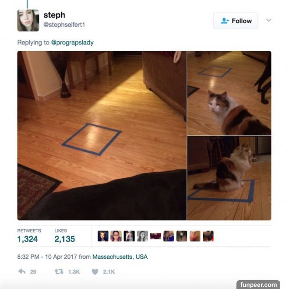Open the fourth liker's grayscale avatar
Screen dimensions: 289x289
142,236
